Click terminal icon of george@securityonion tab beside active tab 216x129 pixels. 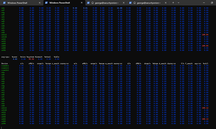pos(89,3)
